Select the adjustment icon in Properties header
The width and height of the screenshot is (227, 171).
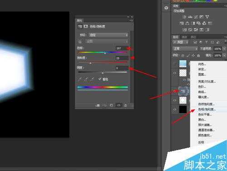(x=80, y=26)
